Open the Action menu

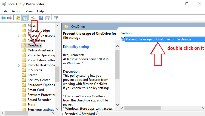coord(16,11)
